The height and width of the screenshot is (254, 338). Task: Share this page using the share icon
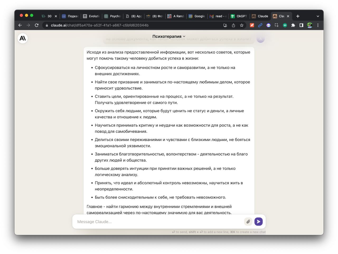coord(233,25)
